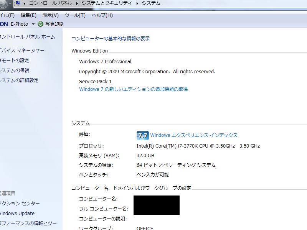Click the Control Panel icon in address bar
Viewport: 307px width, 230px height.
point(17,3)
